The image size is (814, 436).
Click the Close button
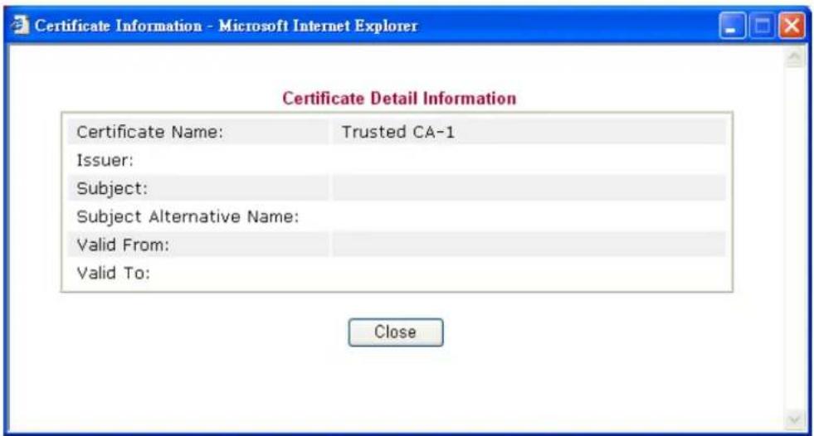(396, 332)
